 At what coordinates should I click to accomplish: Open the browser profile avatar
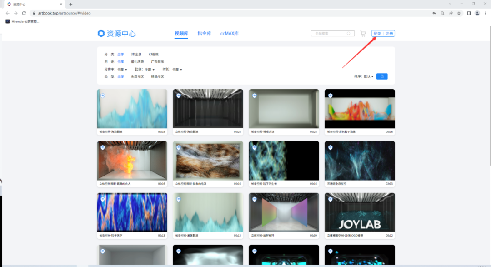click(477, 13)
